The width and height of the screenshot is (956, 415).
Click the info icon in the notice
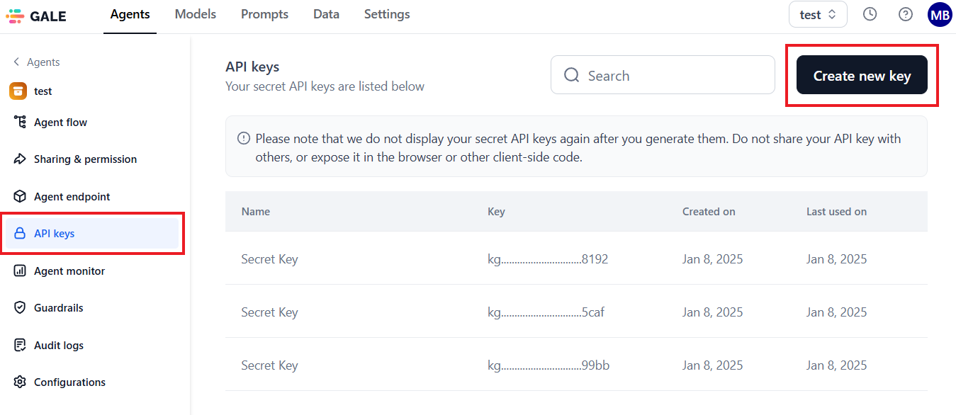(x=243, y=138)
